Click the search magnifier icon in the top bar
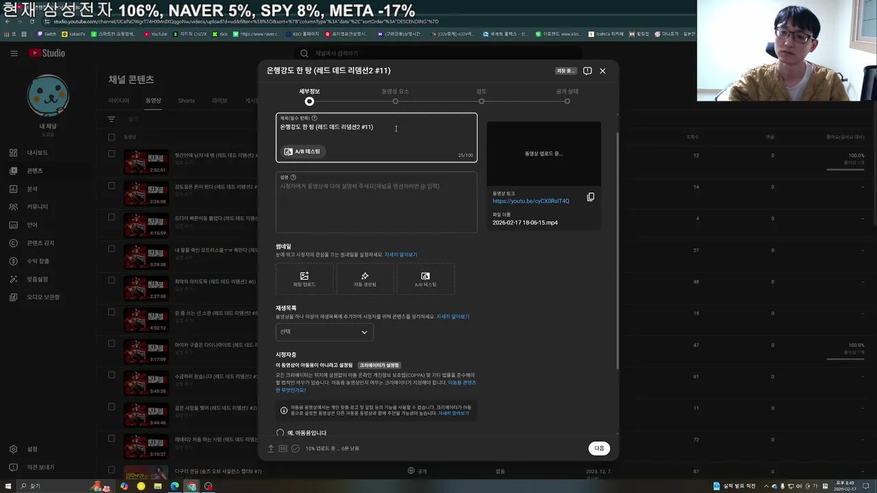 coord(304,53)
